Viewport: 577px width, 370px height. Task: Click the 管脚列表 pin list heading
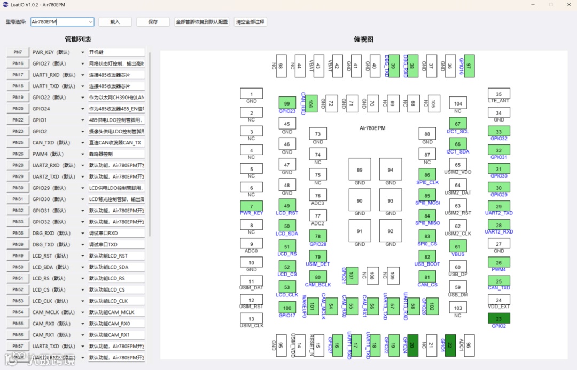77,39
